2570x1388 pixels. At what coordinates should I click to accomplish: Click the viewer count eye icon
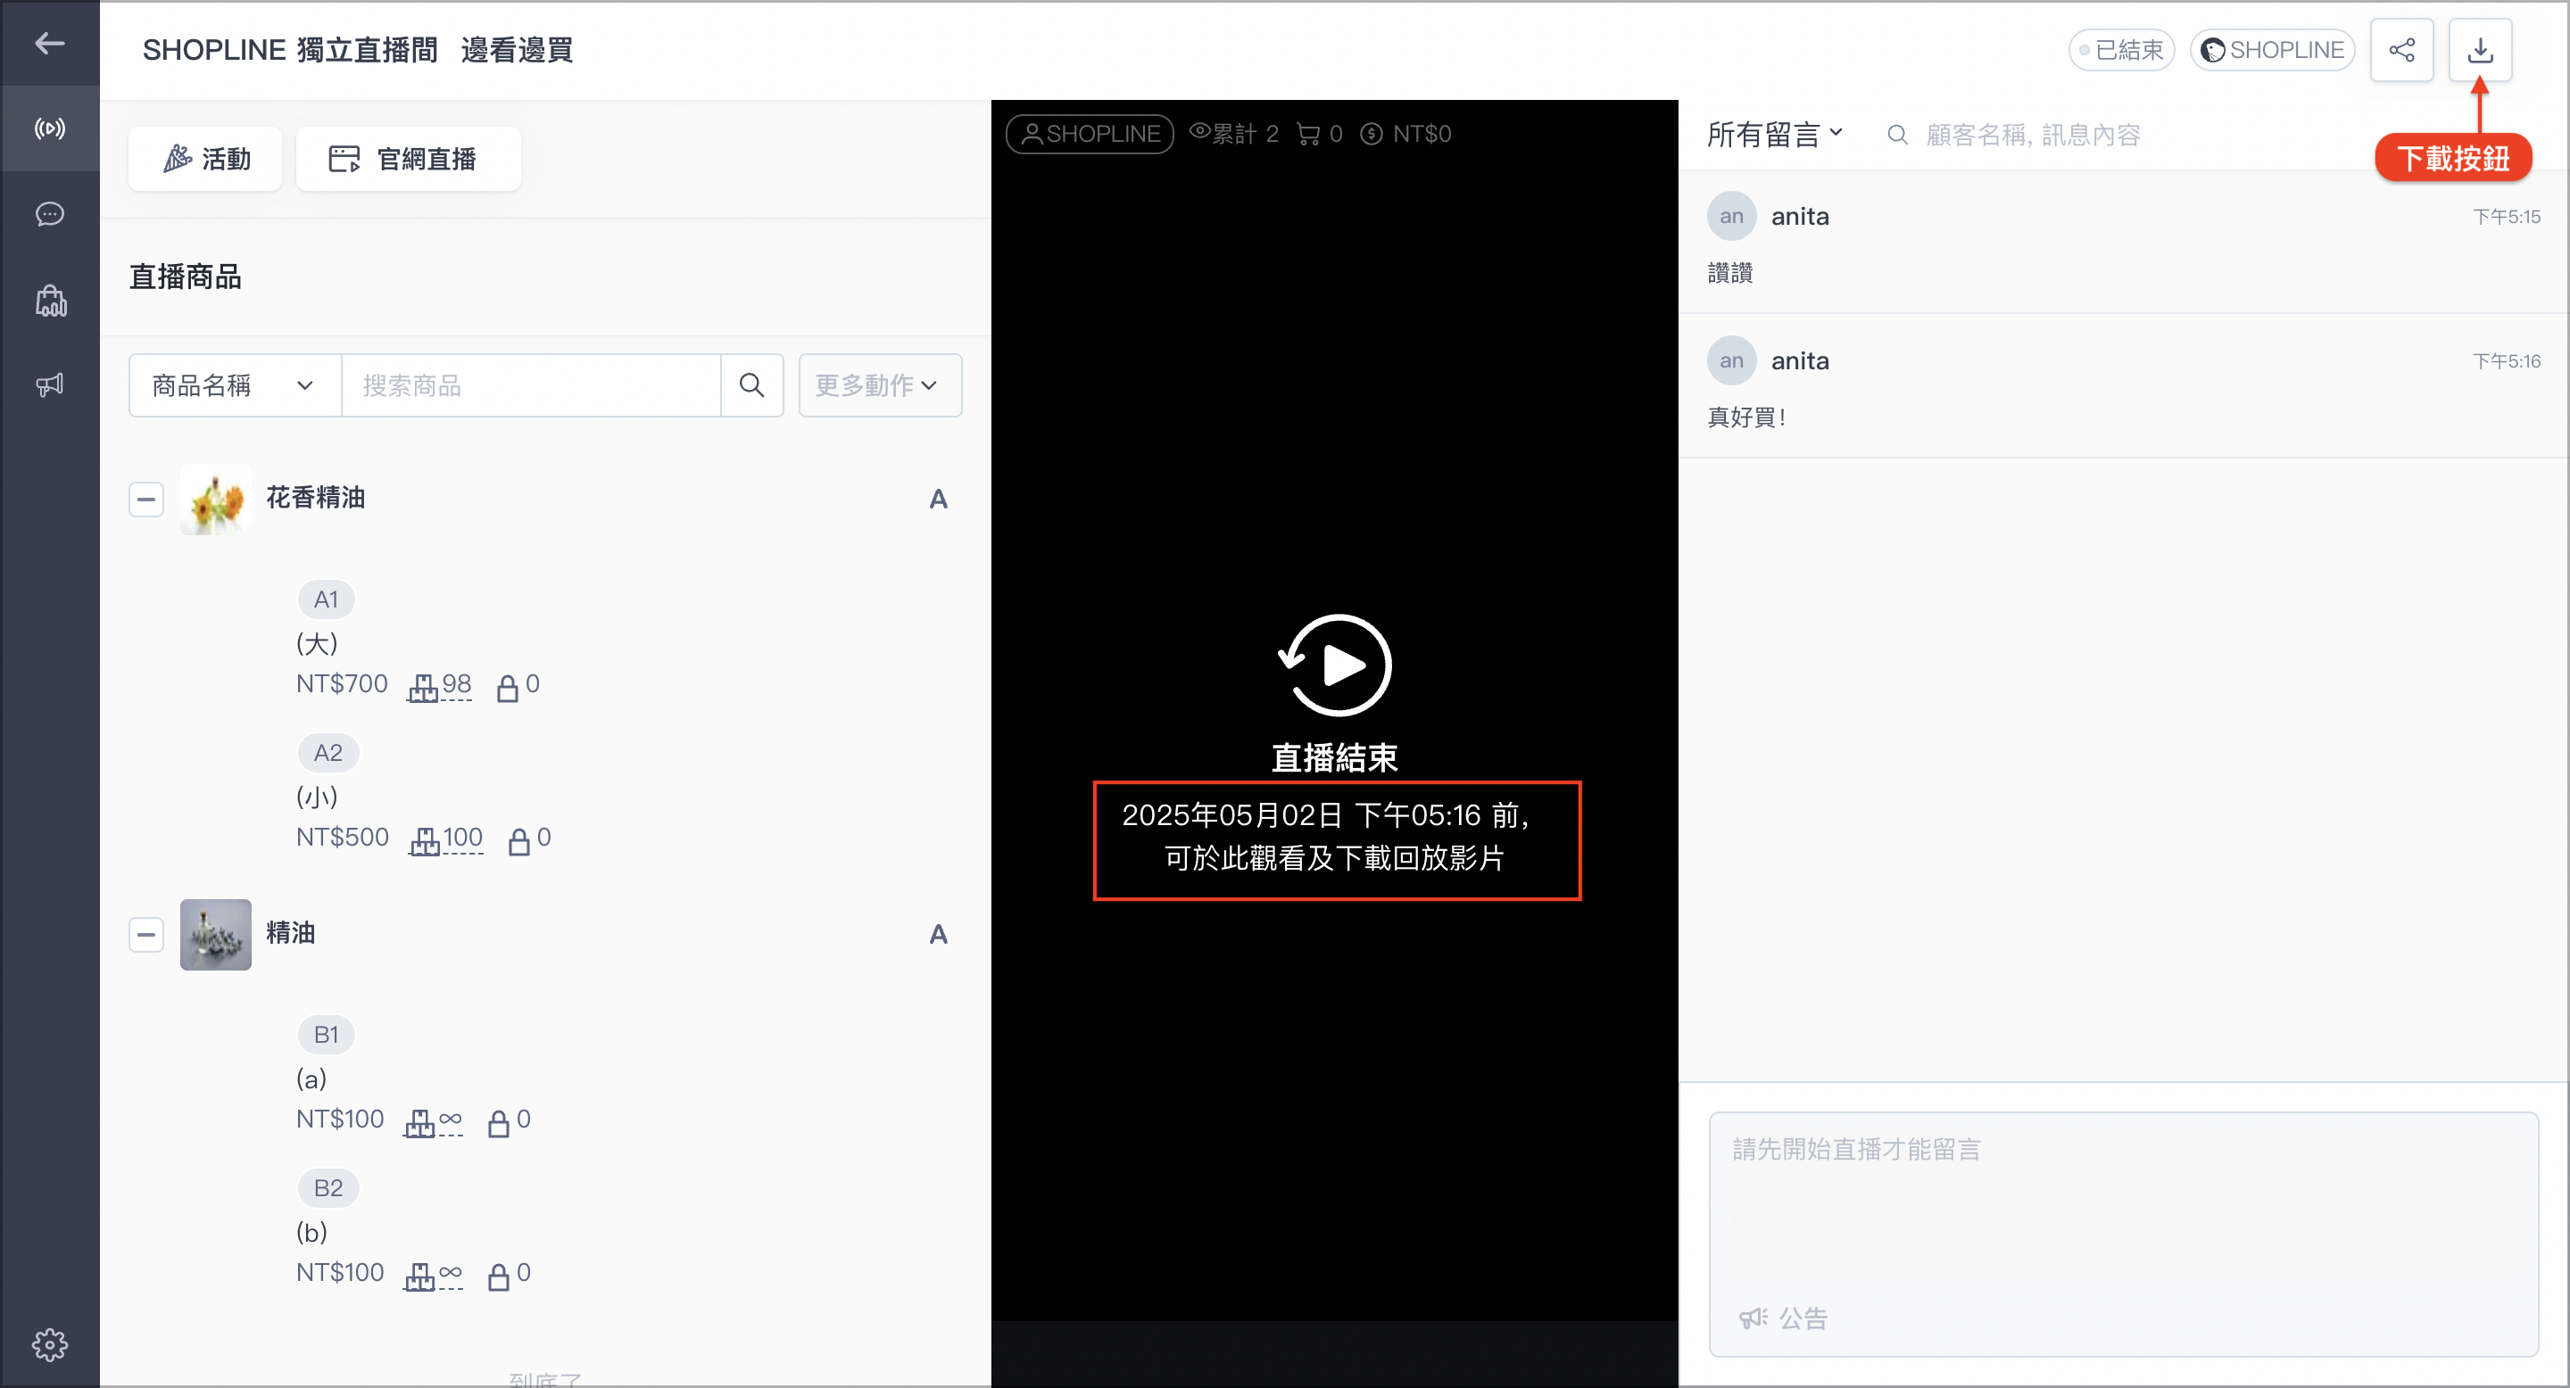point(1199,132)
